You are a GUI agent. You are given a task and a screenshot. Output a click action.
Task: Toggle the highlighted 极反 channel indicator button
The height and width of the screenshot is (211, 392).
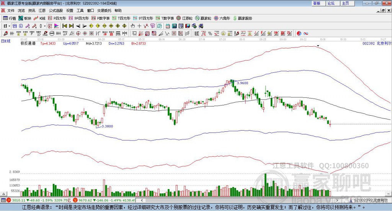tap(50, 26)
